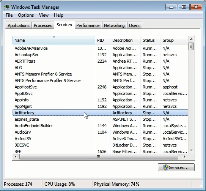Click the Services... button
206x191 pixels.
(176, 167)
